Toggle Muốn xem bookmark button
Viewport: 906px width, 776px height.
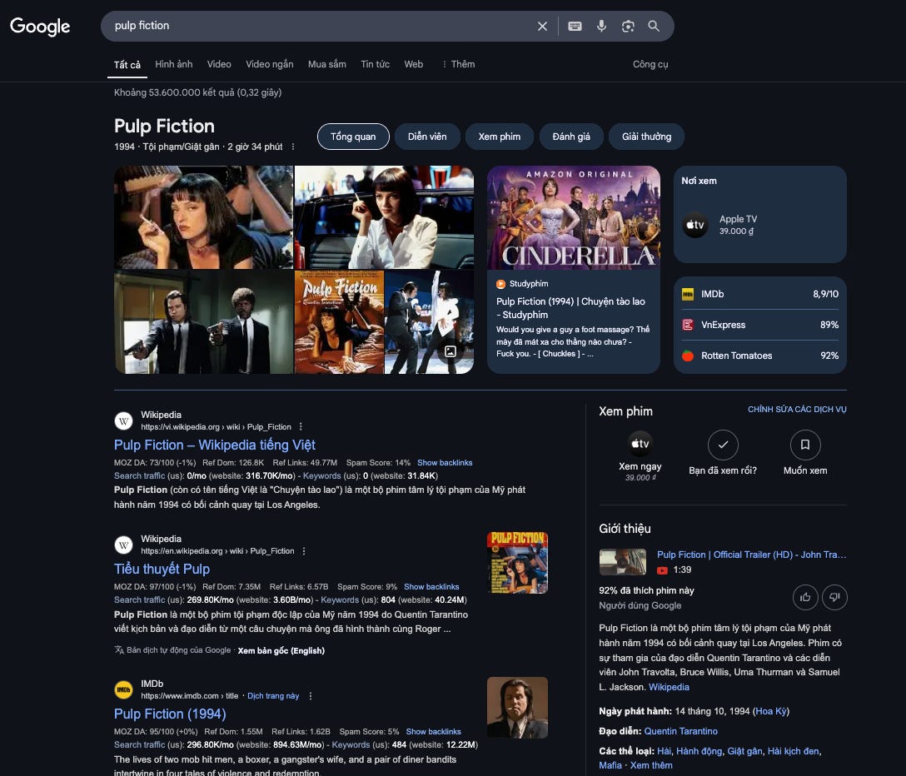pyautogui.click(x=805, y=445)
